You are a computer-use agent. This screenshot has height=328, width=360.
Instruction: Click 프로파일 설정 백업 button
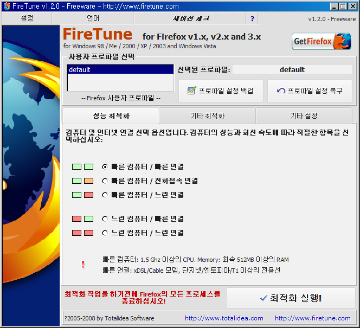point(221,91)
